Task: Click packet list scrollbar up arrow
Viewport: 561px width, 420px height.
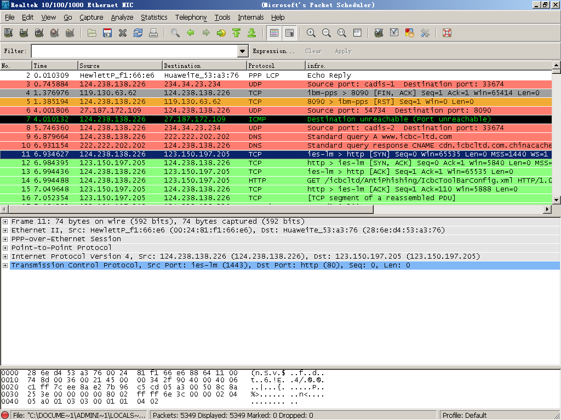Action: point(556,65)
